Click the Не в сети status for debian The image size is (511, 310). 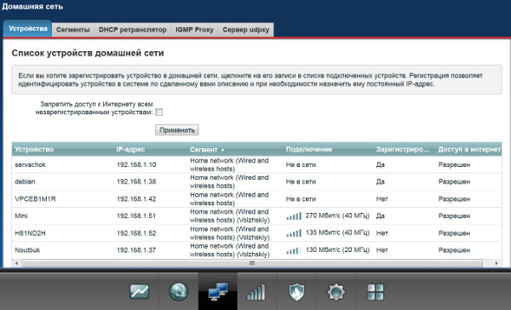pyautogui.click(x=301, y=181)
